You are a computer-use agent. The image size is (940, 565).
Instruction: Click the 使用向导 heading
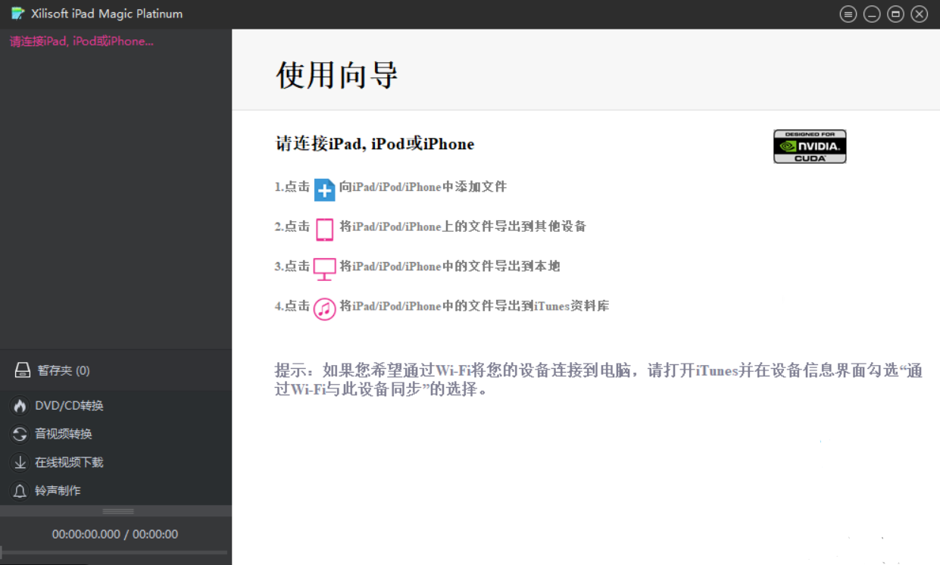[337, 74]
